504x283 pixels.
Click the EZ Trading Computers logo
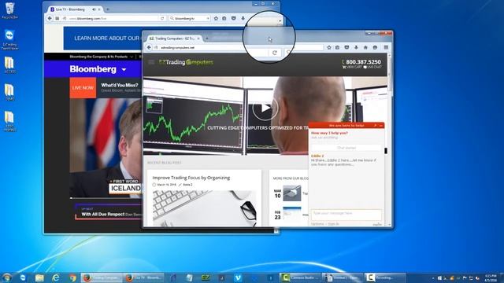[x=186, y=62]
